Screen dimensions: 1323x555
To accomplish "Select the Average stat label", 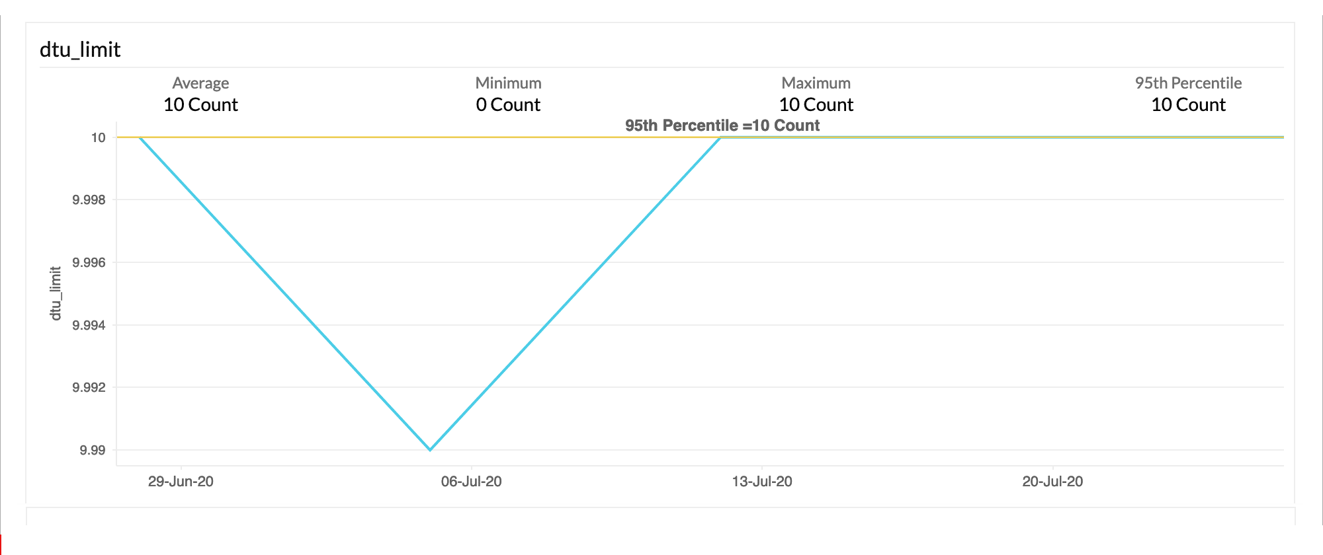I will [200, 83].
